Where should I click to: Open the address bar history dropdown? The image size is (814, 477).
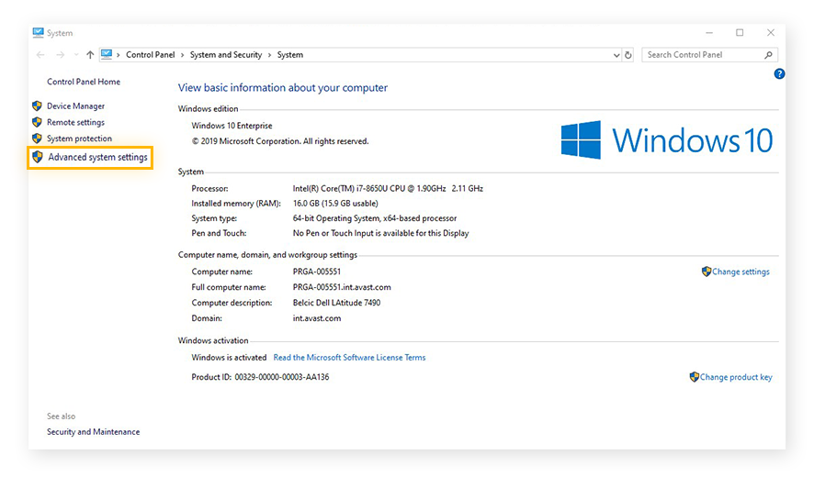pyautogui.click(x=616, y=55)
